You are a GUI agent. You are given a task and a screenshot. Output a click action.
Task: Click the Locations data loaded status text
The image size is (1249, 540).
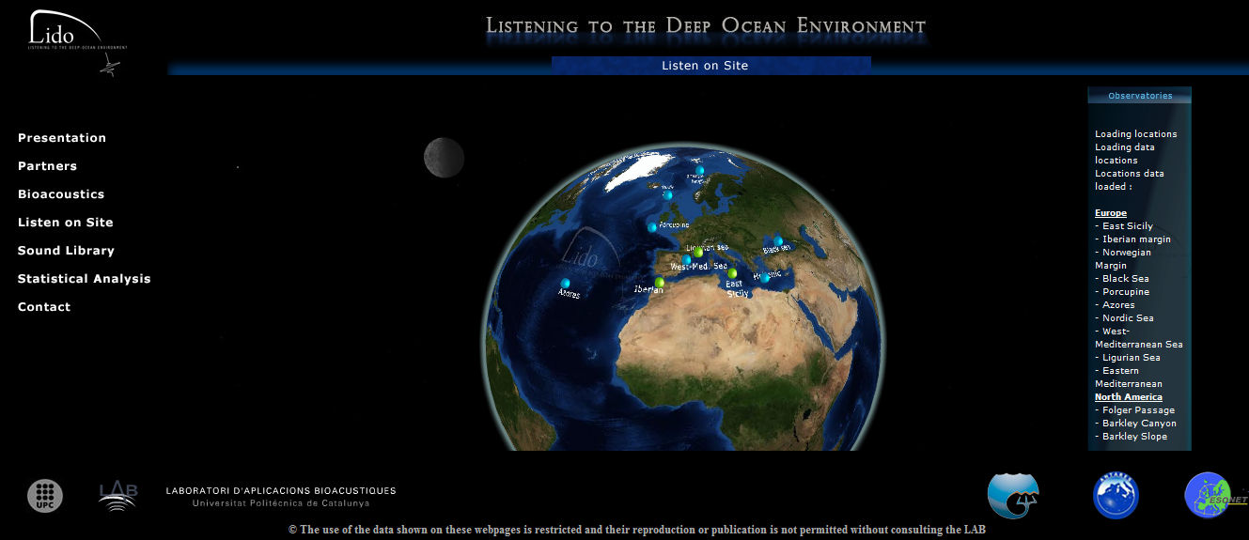pyautogui.click(x=1129, y=180)
